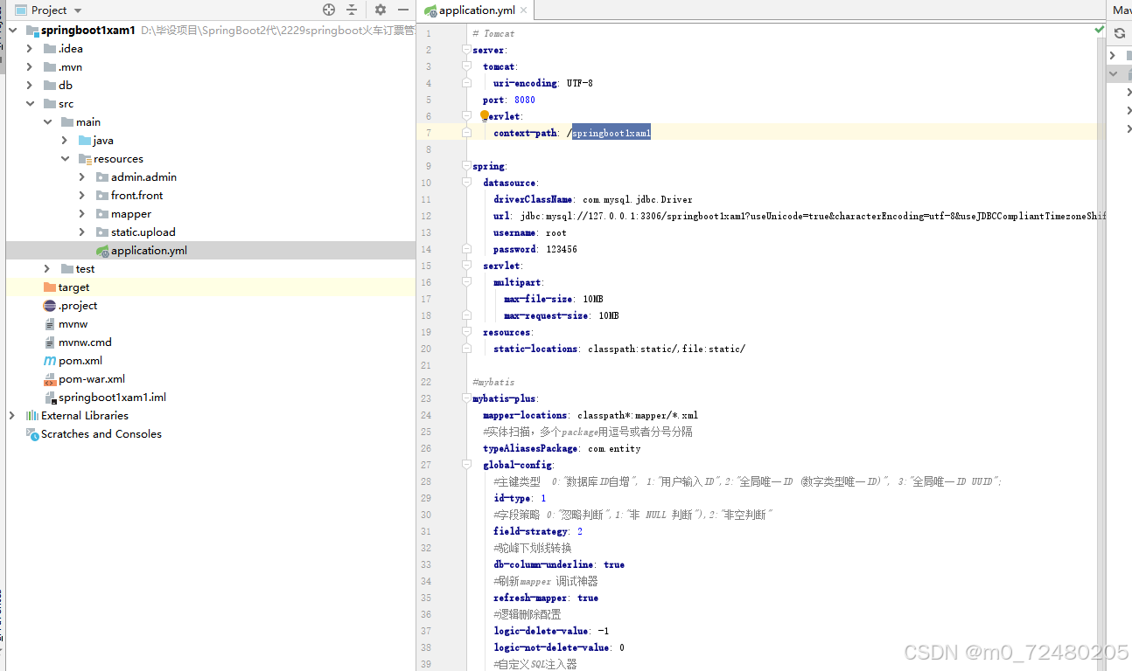Image resolution: width=1132 pixels, height=671 pixels.
Task: Fold the spring block using gutter arrow
Action: pos(465,166)
